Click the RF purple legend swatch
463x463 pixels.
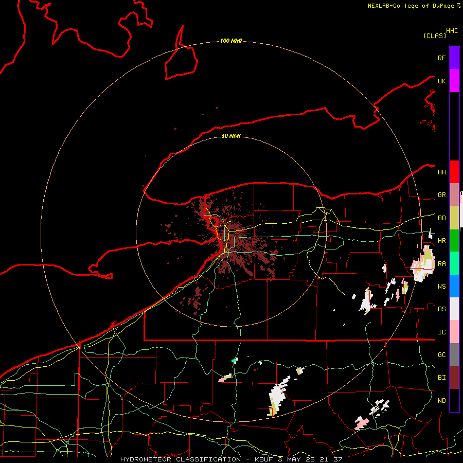454,58
